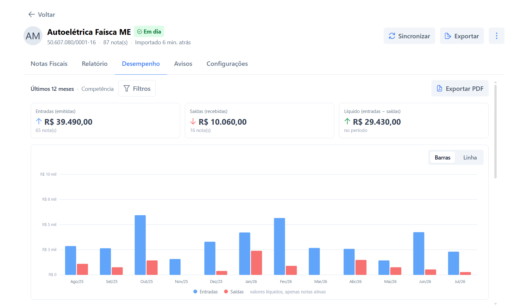Screen dimensions: 527x307
Task: Click the Competência label
Action: click(x=97, y=89)
